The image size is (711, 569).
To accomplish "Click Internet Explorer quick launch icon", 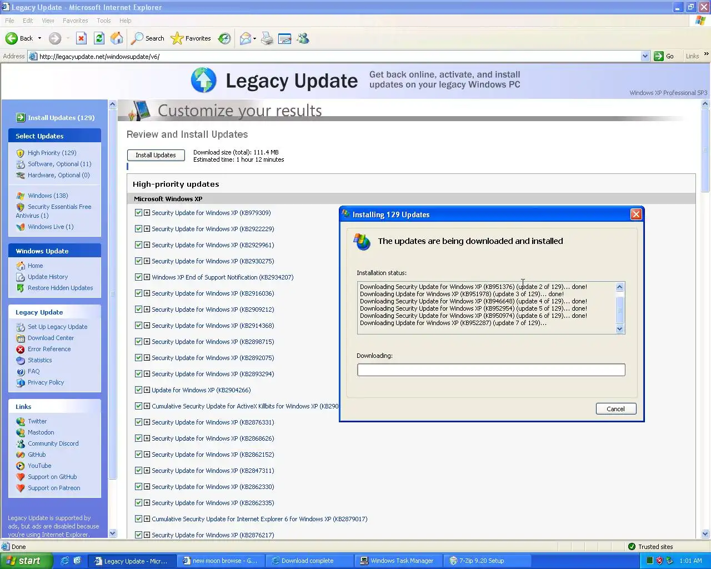I will tap(64, 561).
